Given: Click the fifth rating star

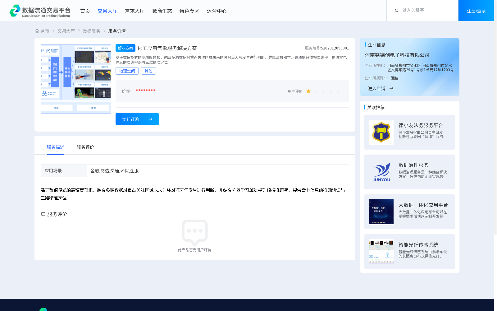Looking at the screenshot, I should point(338,91).
